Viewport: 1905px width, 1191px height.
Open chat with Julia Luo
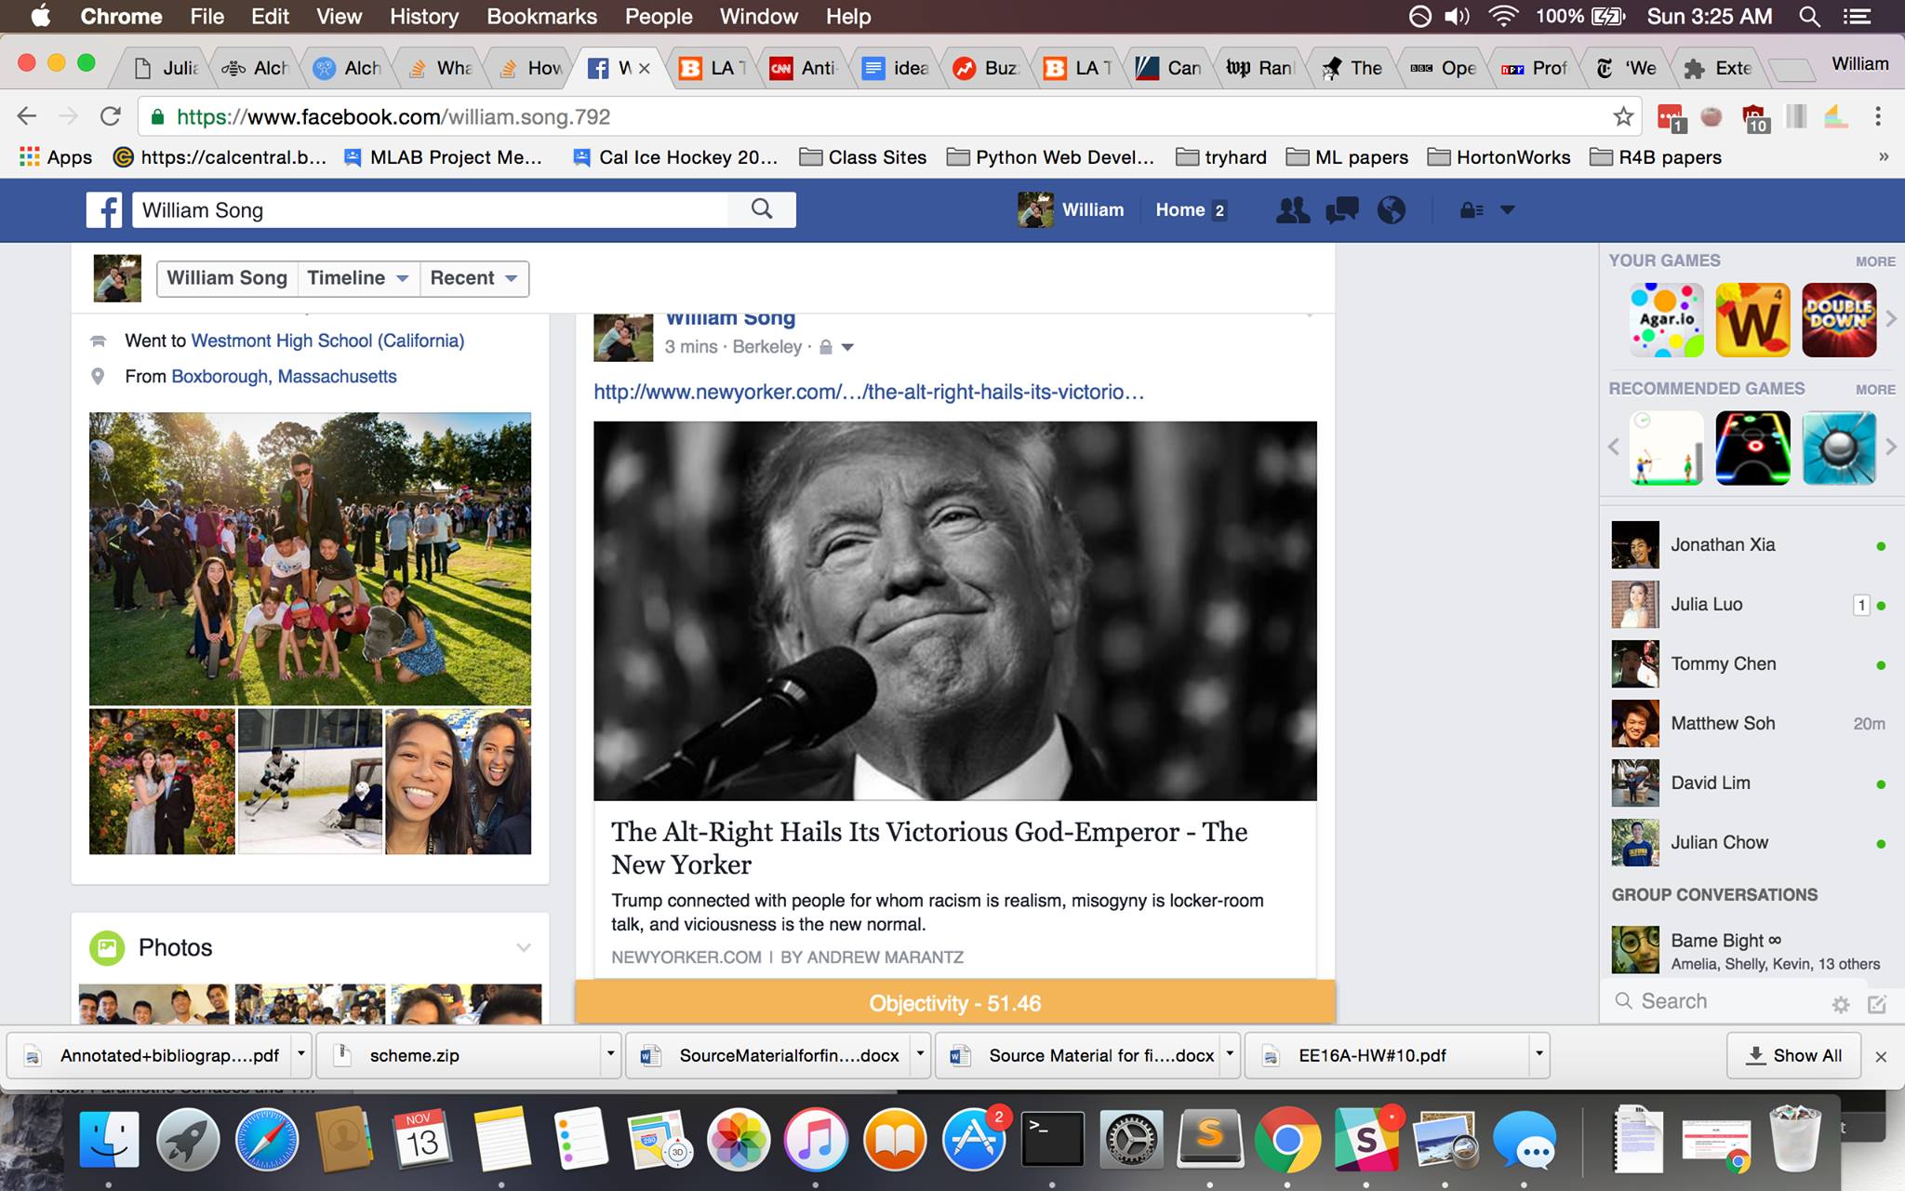(x=1706, y=604)
